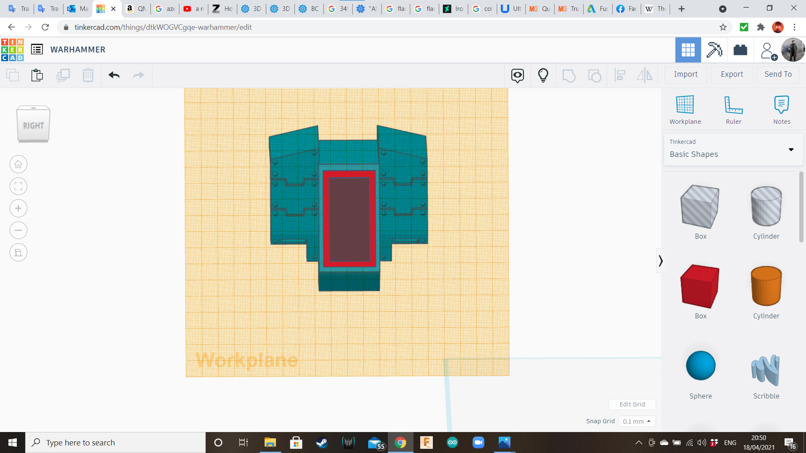Switch to the Amazon browser tab
Viewport: 806px width, 453px height.
[136, 8]
